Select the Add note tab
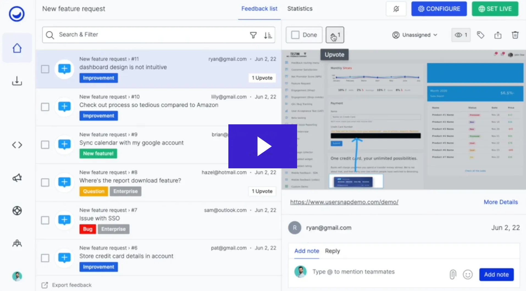Image resolution: width=526 pixels, height=291 pixels. 307,251
